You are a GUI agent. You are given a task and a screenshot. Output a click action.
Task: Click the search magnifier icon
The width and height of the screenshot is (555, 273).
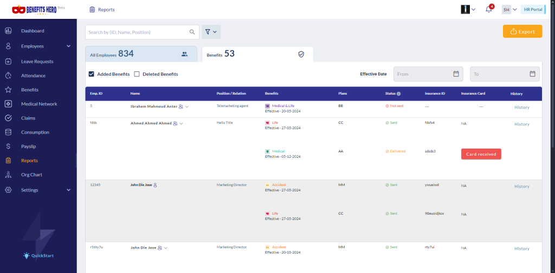(192, 32)
